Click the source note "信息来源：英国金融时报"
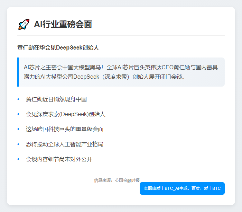 pos(117,180)
